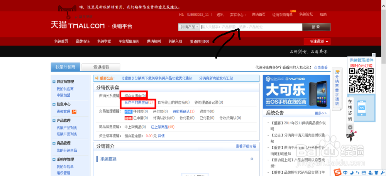Screen dimensions: 386x176
Task: Open 供销论坛 in the top bar
Action: pyautogui.click(x=306, y=15)
